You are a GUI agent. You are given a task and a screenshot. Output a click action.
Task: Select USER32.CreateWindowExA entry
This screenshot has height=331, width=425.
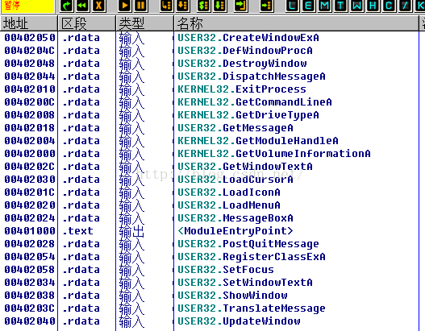(x=248, y=38)
